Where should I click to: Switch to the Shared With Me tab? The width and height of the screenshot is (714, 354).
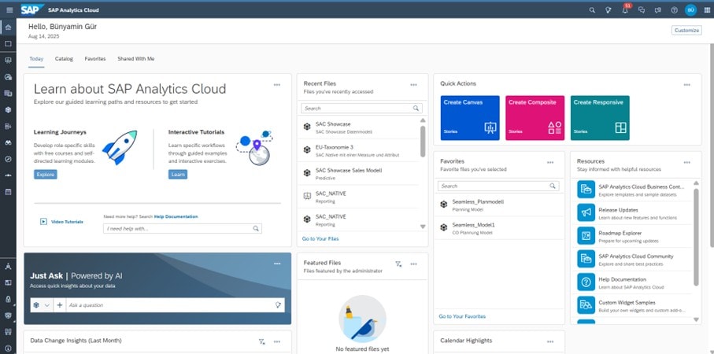click(135, 58)
